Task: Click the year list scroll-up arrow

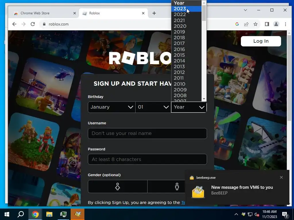Action: click(x=204, y=3)
